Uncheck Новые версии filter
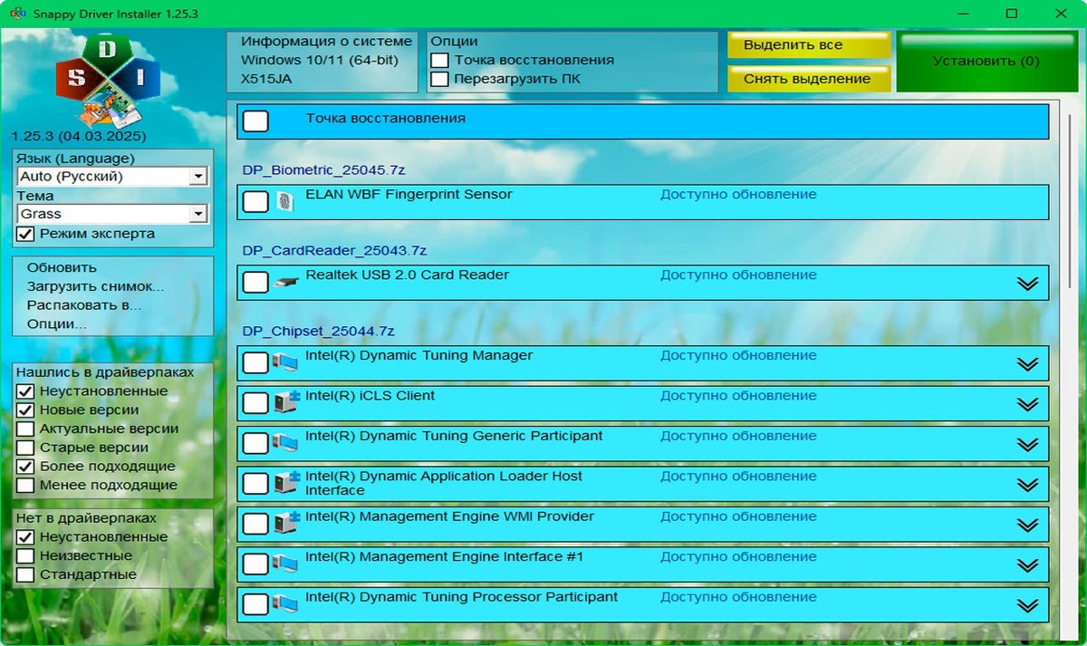The image size is (1087, 646). click(25, 410)
